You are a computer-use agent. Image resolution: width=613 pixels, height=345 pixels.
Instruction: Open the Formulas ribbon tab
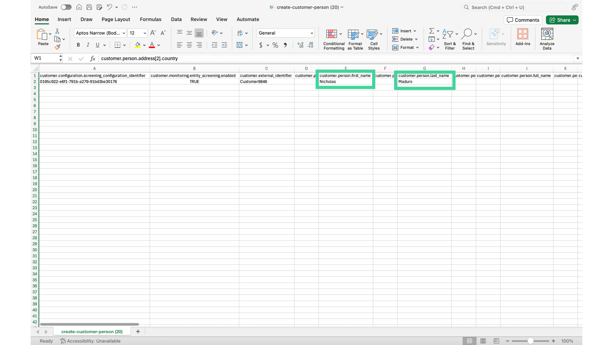point(150,19)
